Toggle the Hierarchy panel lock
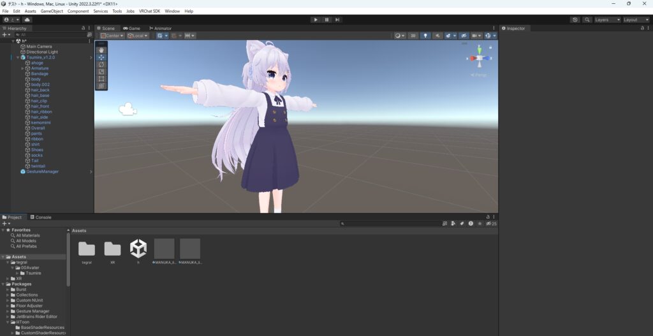653x336 pixels. point(84,28)
